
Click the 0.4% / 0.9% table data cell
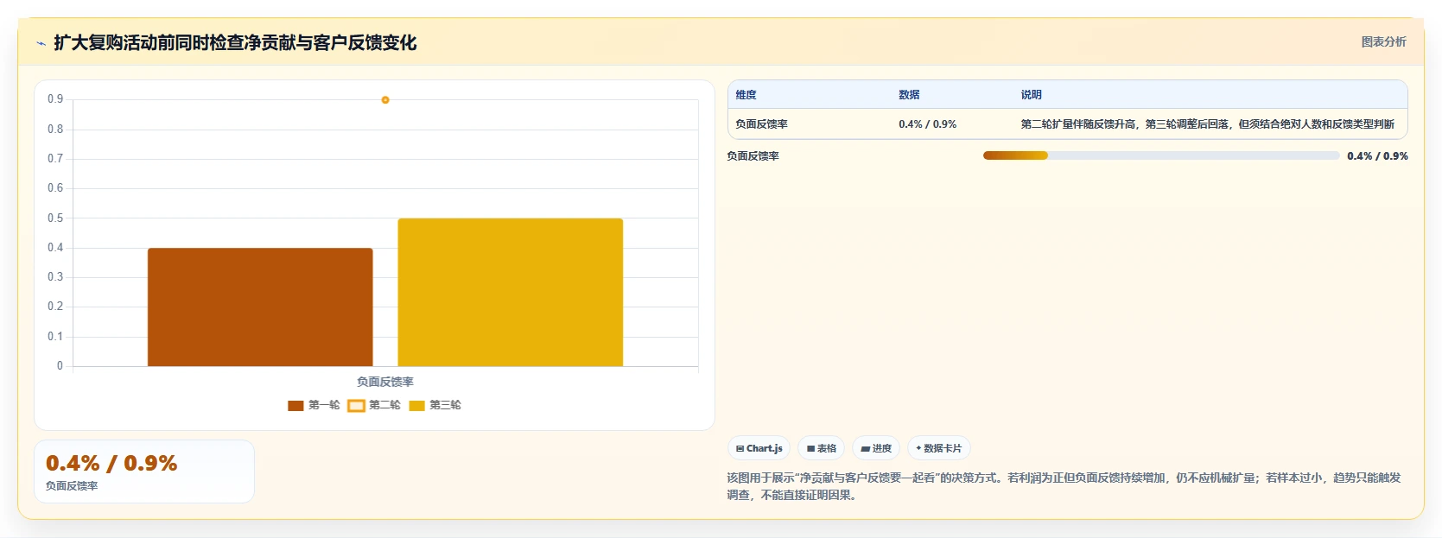927,124
